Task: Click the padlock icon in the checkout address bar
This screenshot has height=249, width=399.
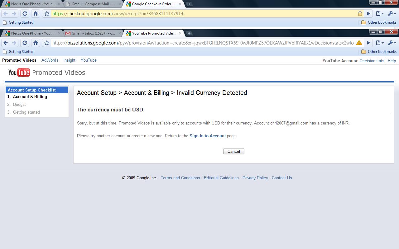Action: (x=360, y=14)
